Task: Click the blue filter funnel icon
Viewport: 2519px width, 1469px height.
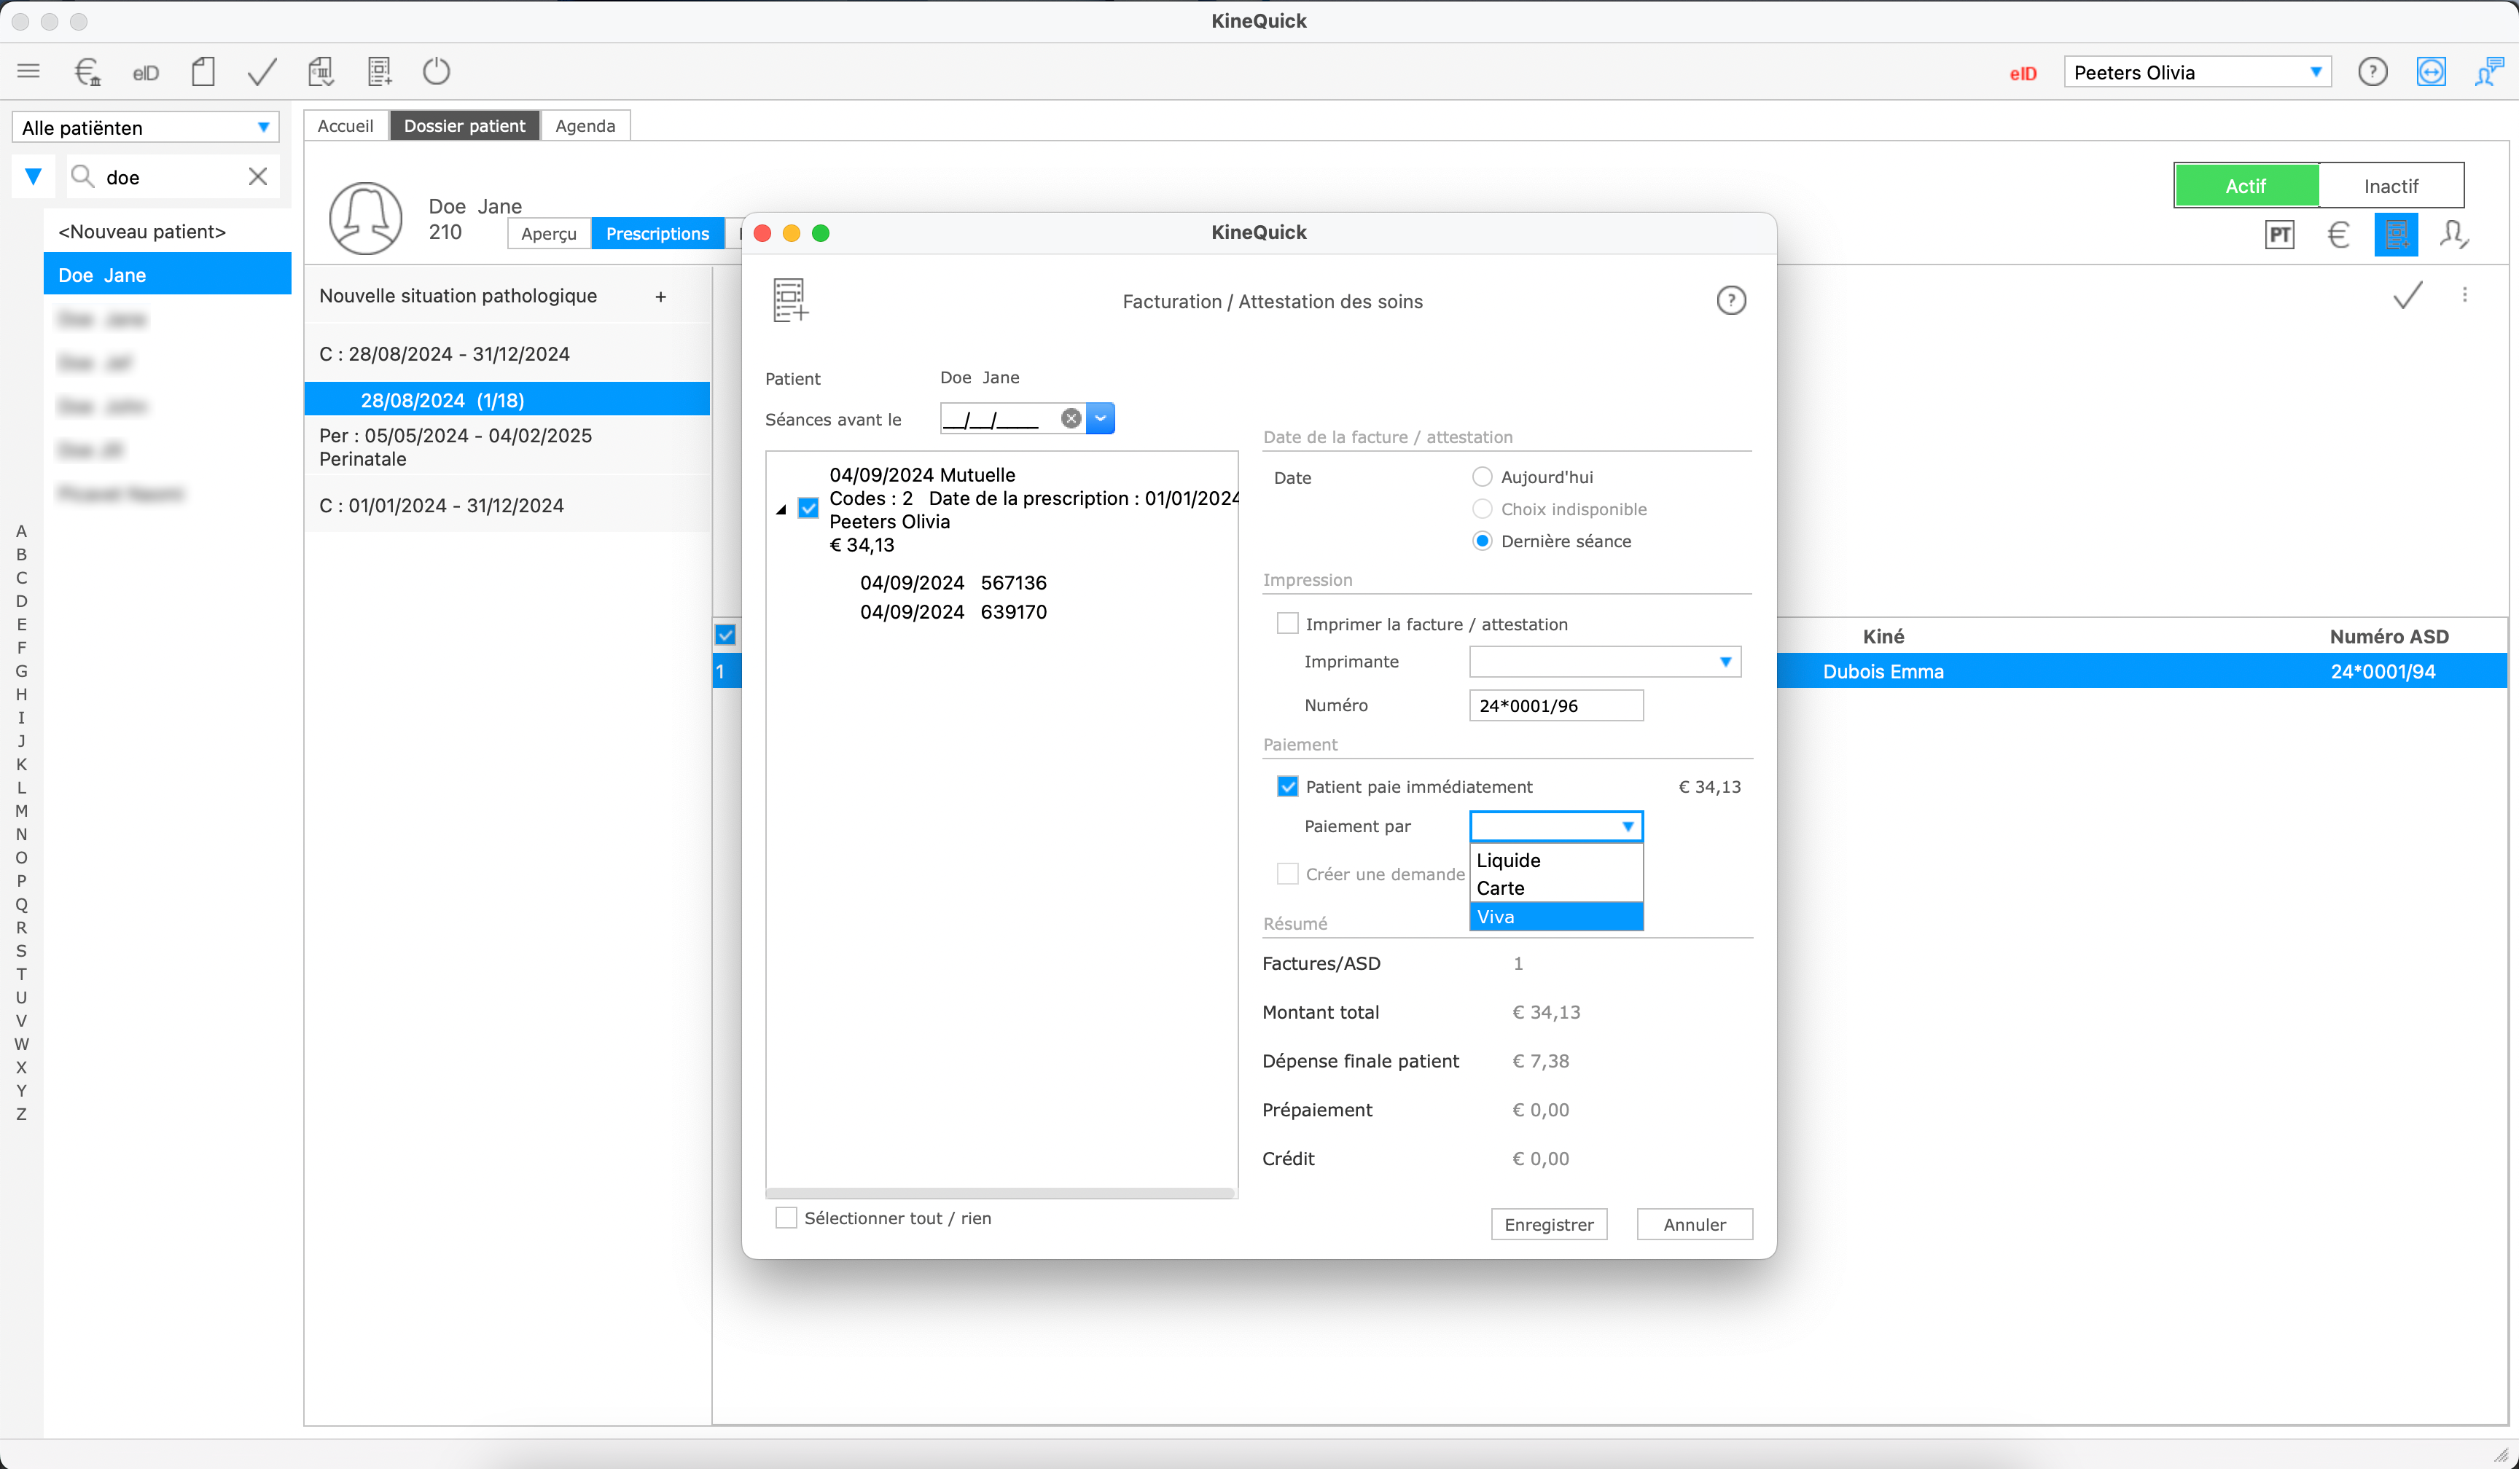Action: click(x=33, y=177)
